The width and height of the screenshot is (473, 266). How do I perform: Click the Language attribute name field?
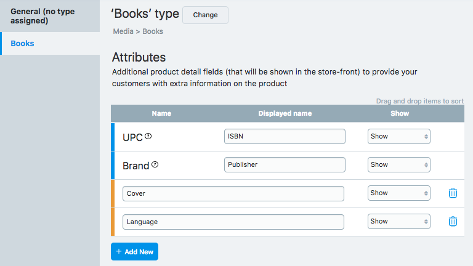[x=233, y=222]
